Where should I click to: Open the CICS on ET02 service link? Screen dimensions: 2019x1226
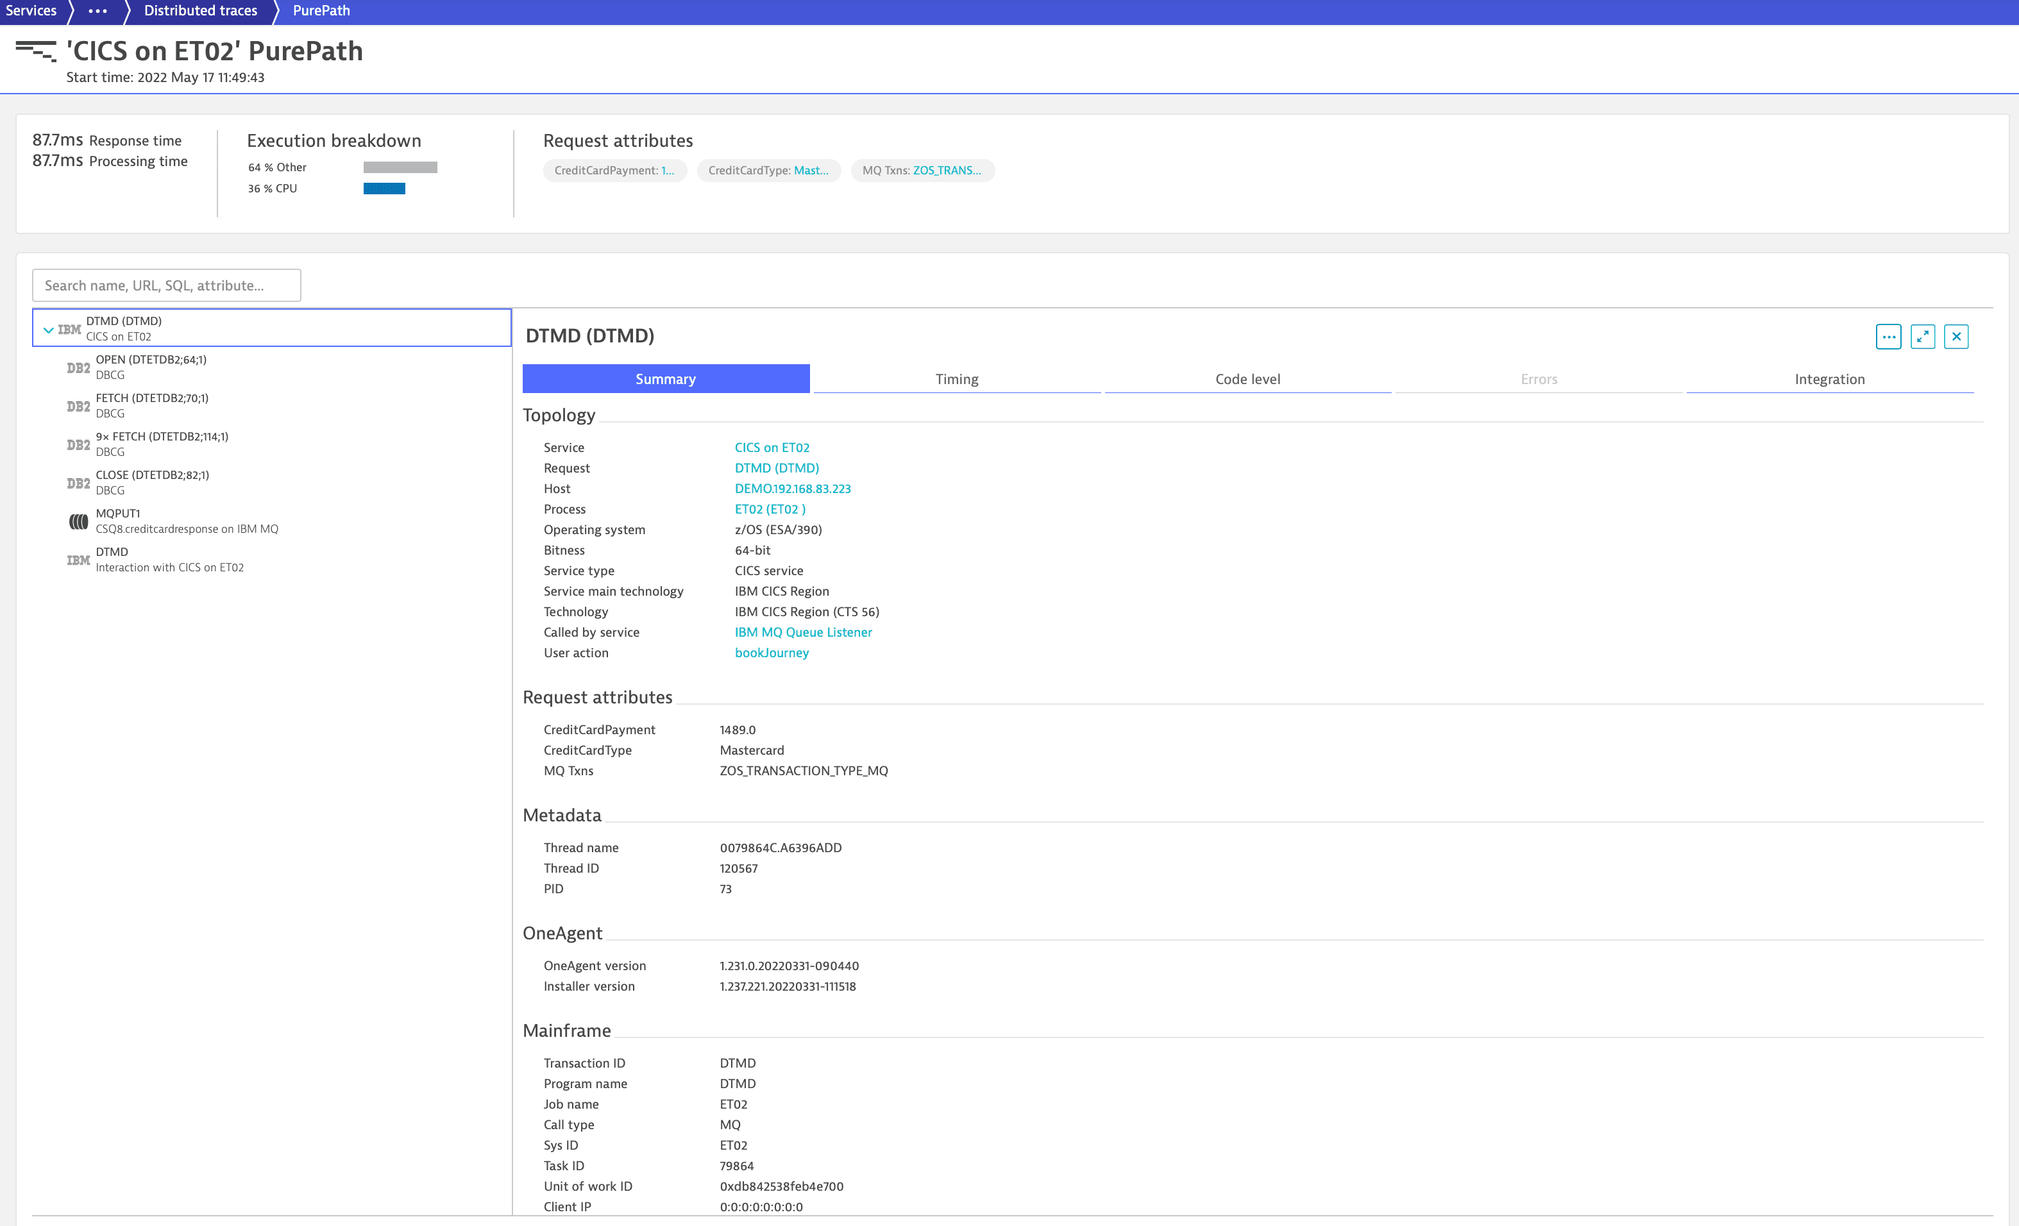(x=772, y=447)
